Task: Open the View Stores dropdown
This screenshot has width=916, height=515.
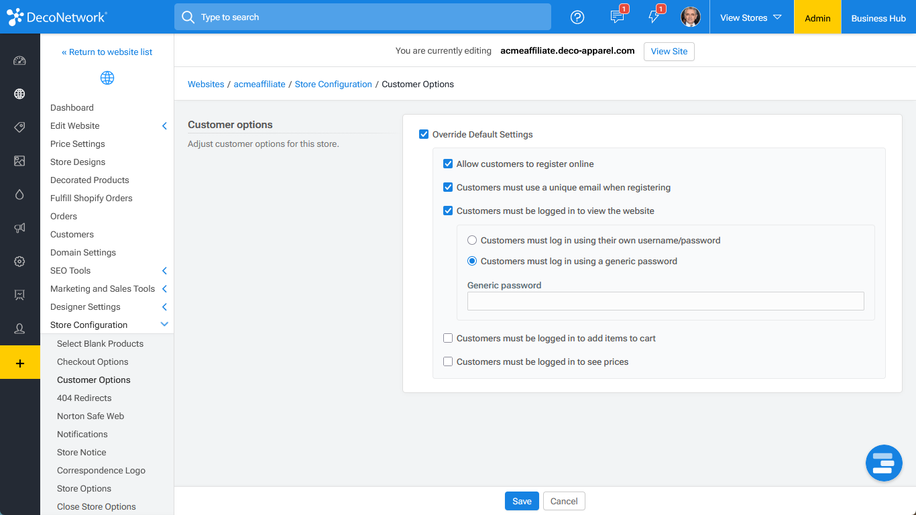Action: pos(751,17)
